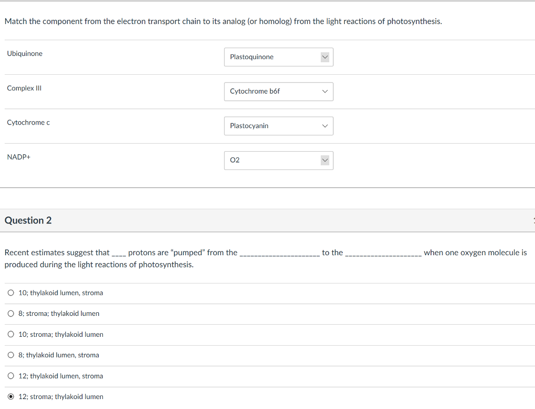The height and width of the screenshot is (409, 535).
Task: Select '8; stroma; thylakoid lumen' radio option
Action: coord(11,314)
